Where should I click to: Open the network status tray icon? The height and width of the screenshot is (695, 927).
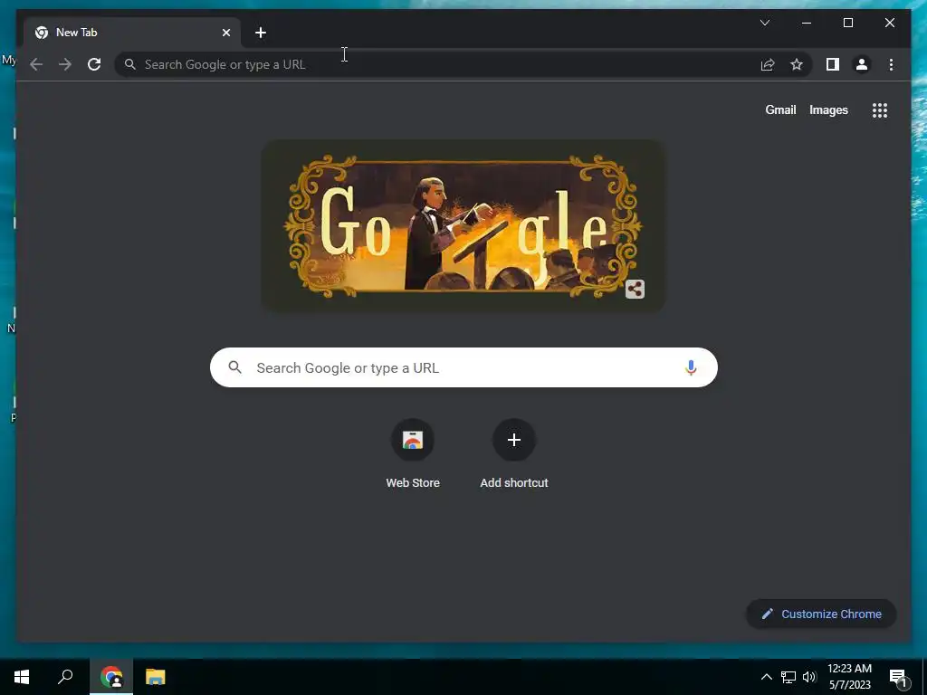point(788,677)
